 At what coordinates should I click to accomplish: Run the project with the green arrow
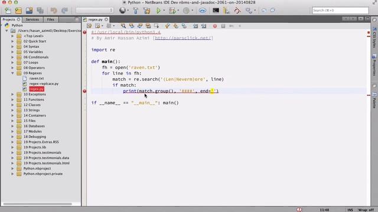click(158, 11)
